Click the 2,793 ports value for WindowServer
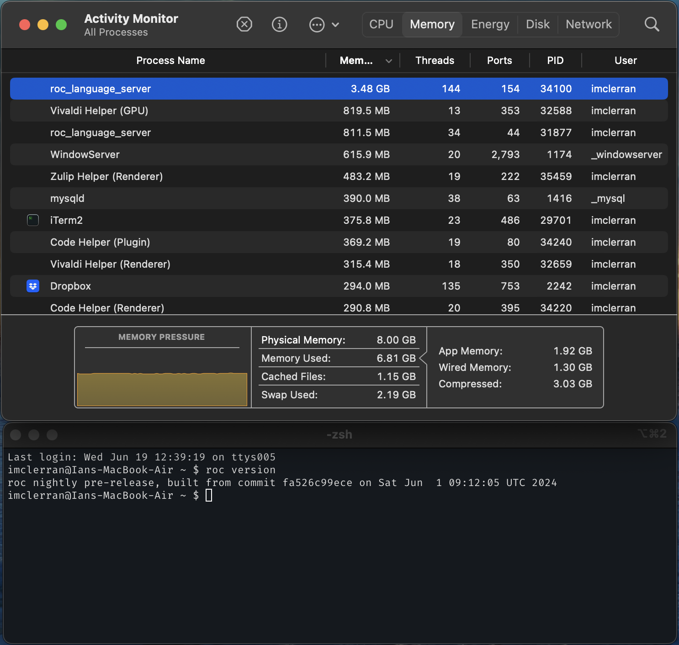Image resolution: width=679 pixels, height=645 pixels. pos(505,154)
